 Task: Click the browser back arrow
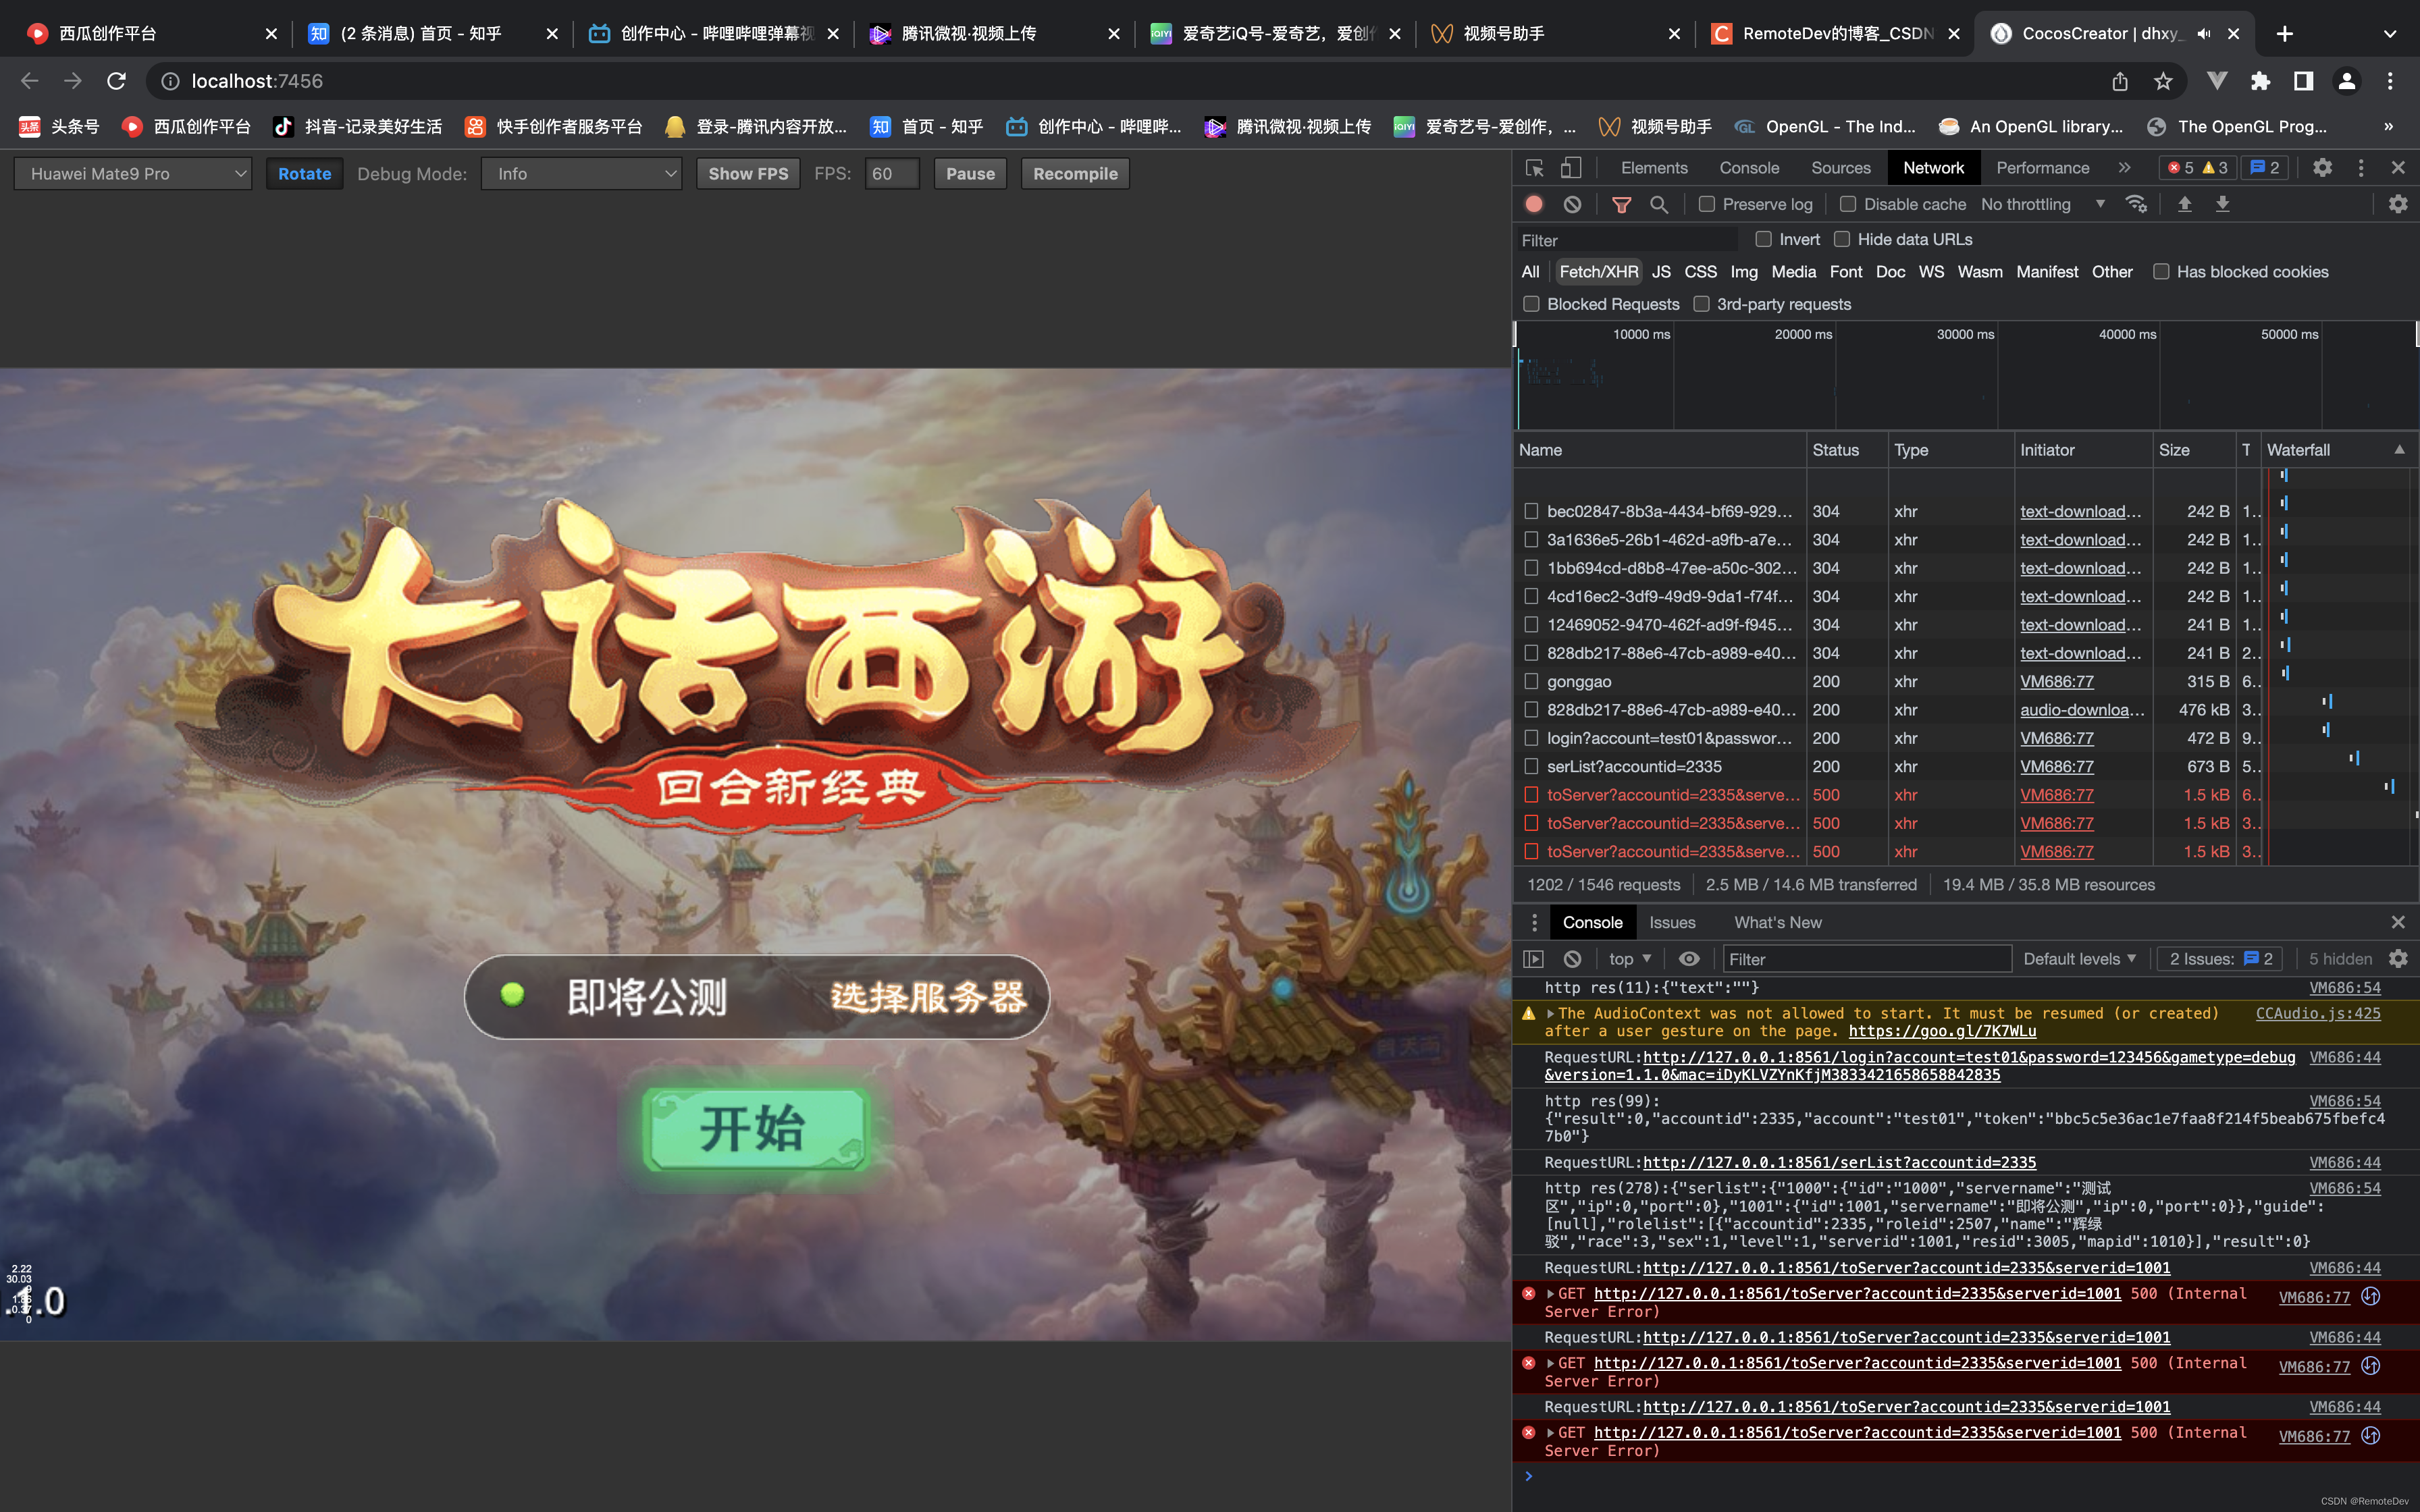pyautogui.click(x=30, y=81)
